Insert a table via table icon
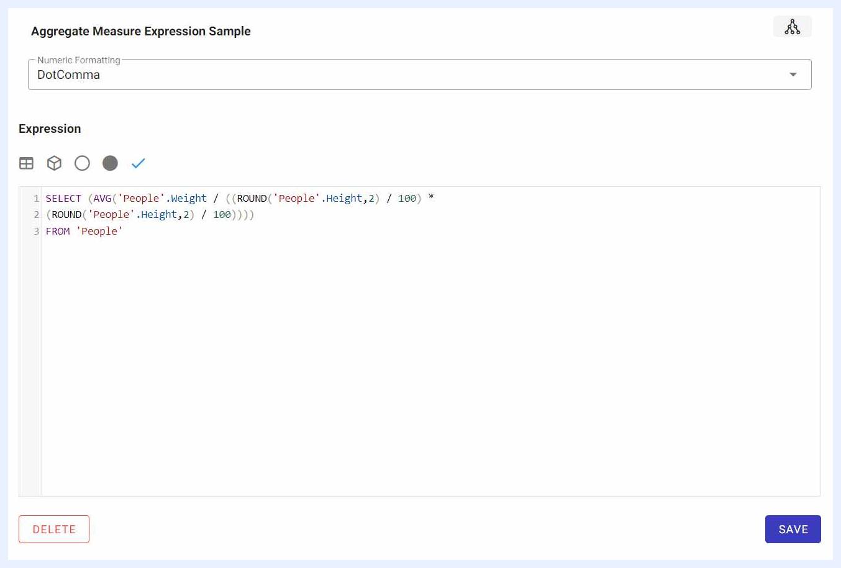This screenshot has width=841, height=568. point(26,163)
